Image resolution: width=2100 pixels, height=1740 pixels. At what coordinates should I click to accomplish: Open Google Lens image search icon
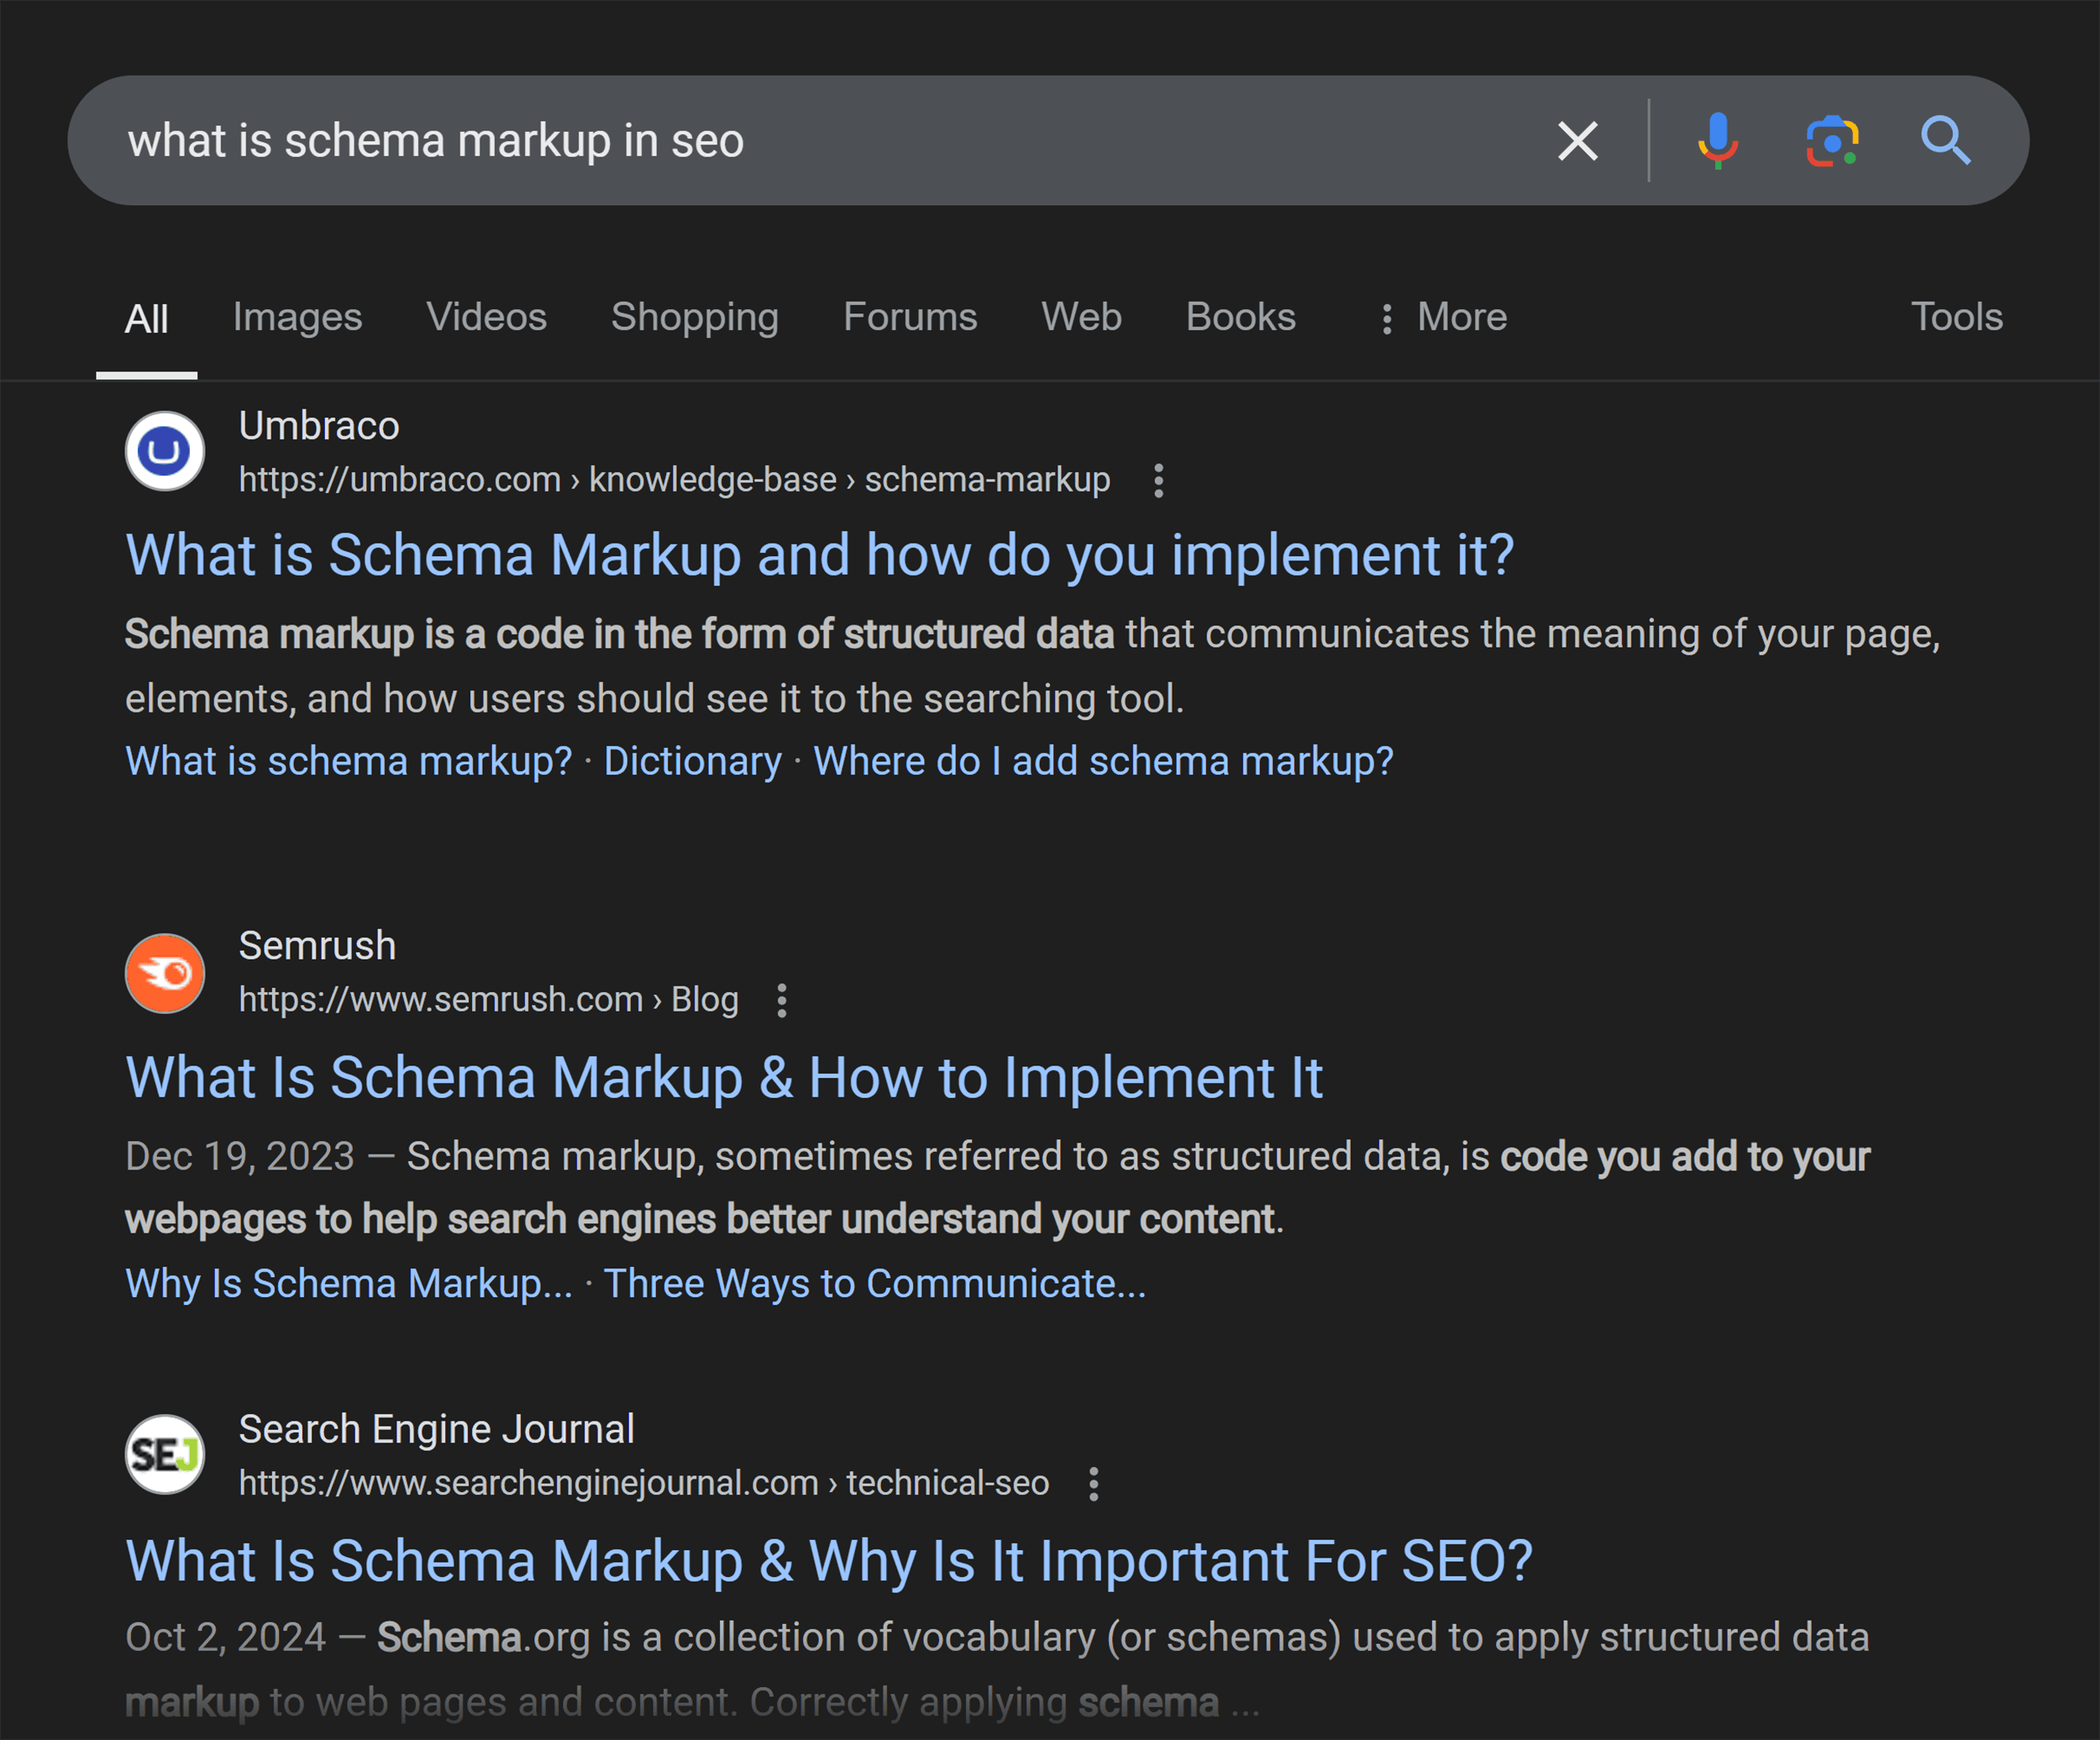pyautogui.click(x=1832, y=141)
